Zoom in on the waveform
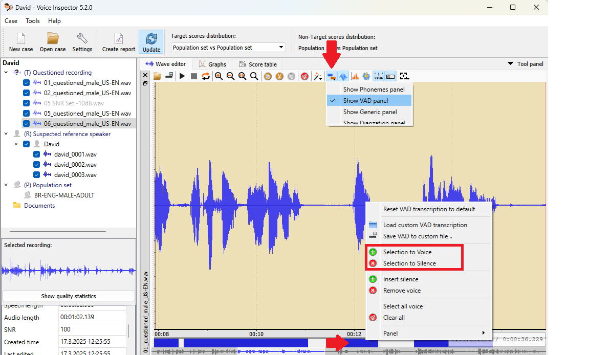This screenshot has width=589, height=355. (x=219, y=76)
